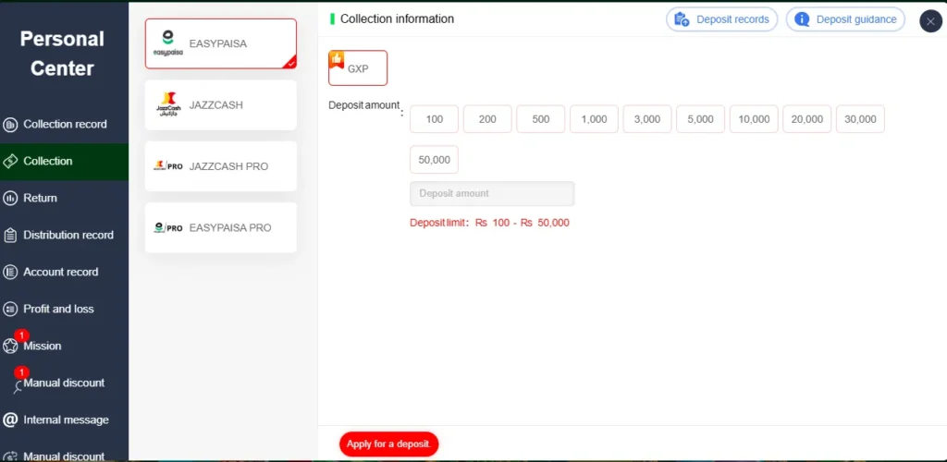Open Deposit guidance
947x462 pixels.
[845, 19]
